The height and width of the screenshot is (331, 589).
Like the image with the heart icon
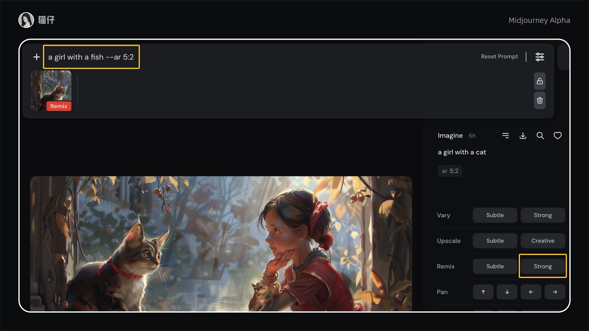click(x=558, y=135)
